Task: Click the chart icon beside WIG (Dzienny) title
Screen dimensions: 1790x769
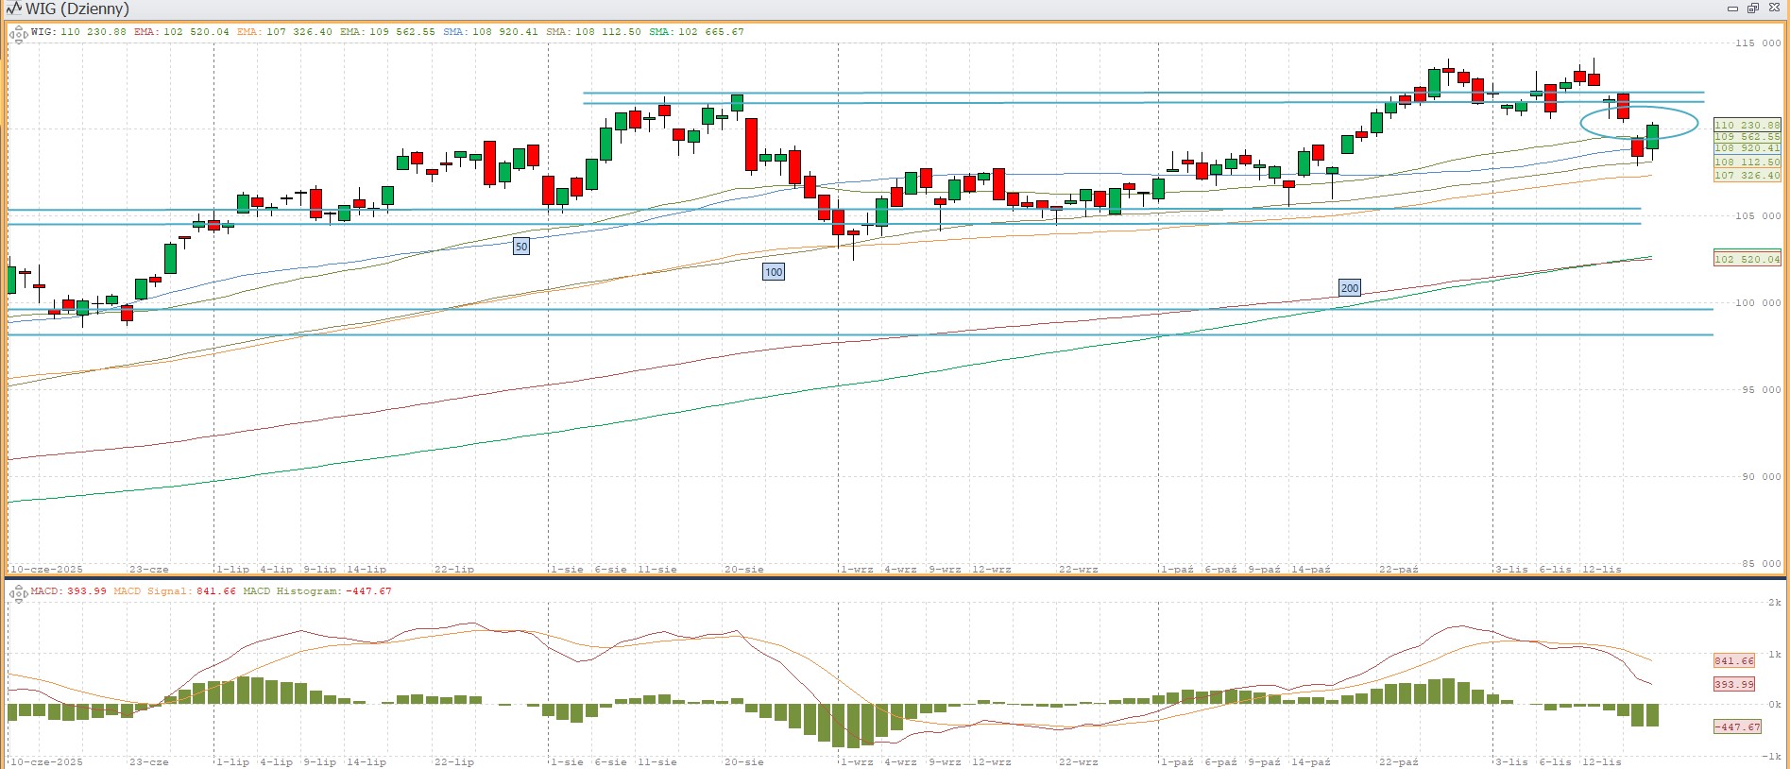Action: coord(13,9)
